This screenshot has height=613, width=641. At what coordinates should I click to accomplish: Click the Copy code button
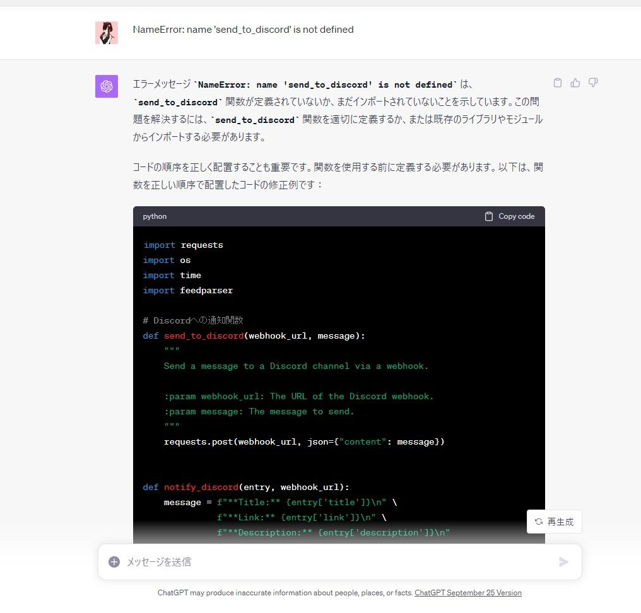(x=510, y=216)
